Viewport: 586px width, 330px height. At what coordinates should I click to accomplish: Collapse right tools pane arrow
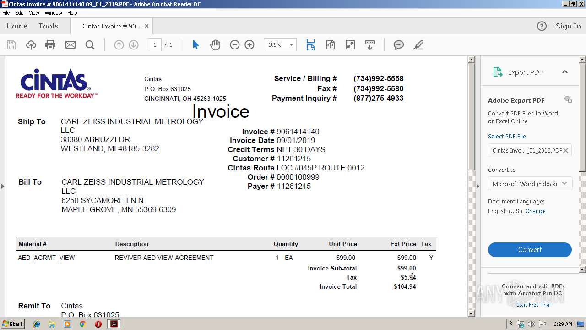coord(478,186)
